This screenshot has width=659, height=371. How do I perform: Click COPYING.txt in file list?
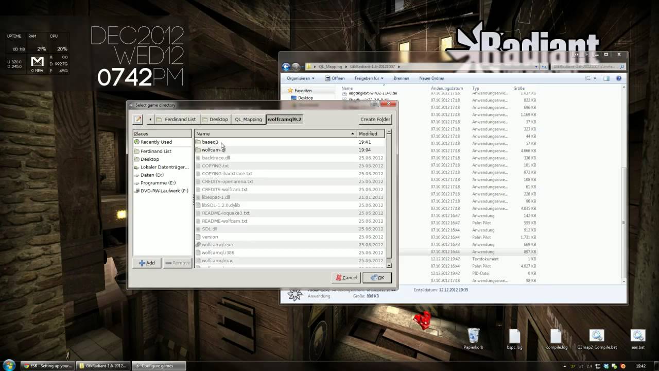pos(289,165)
